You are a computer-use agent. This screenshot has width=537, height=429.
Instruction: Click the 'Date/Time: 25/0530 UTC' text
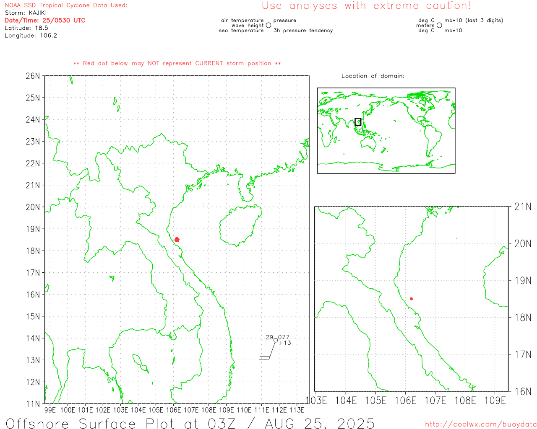[x=45, y=21]
